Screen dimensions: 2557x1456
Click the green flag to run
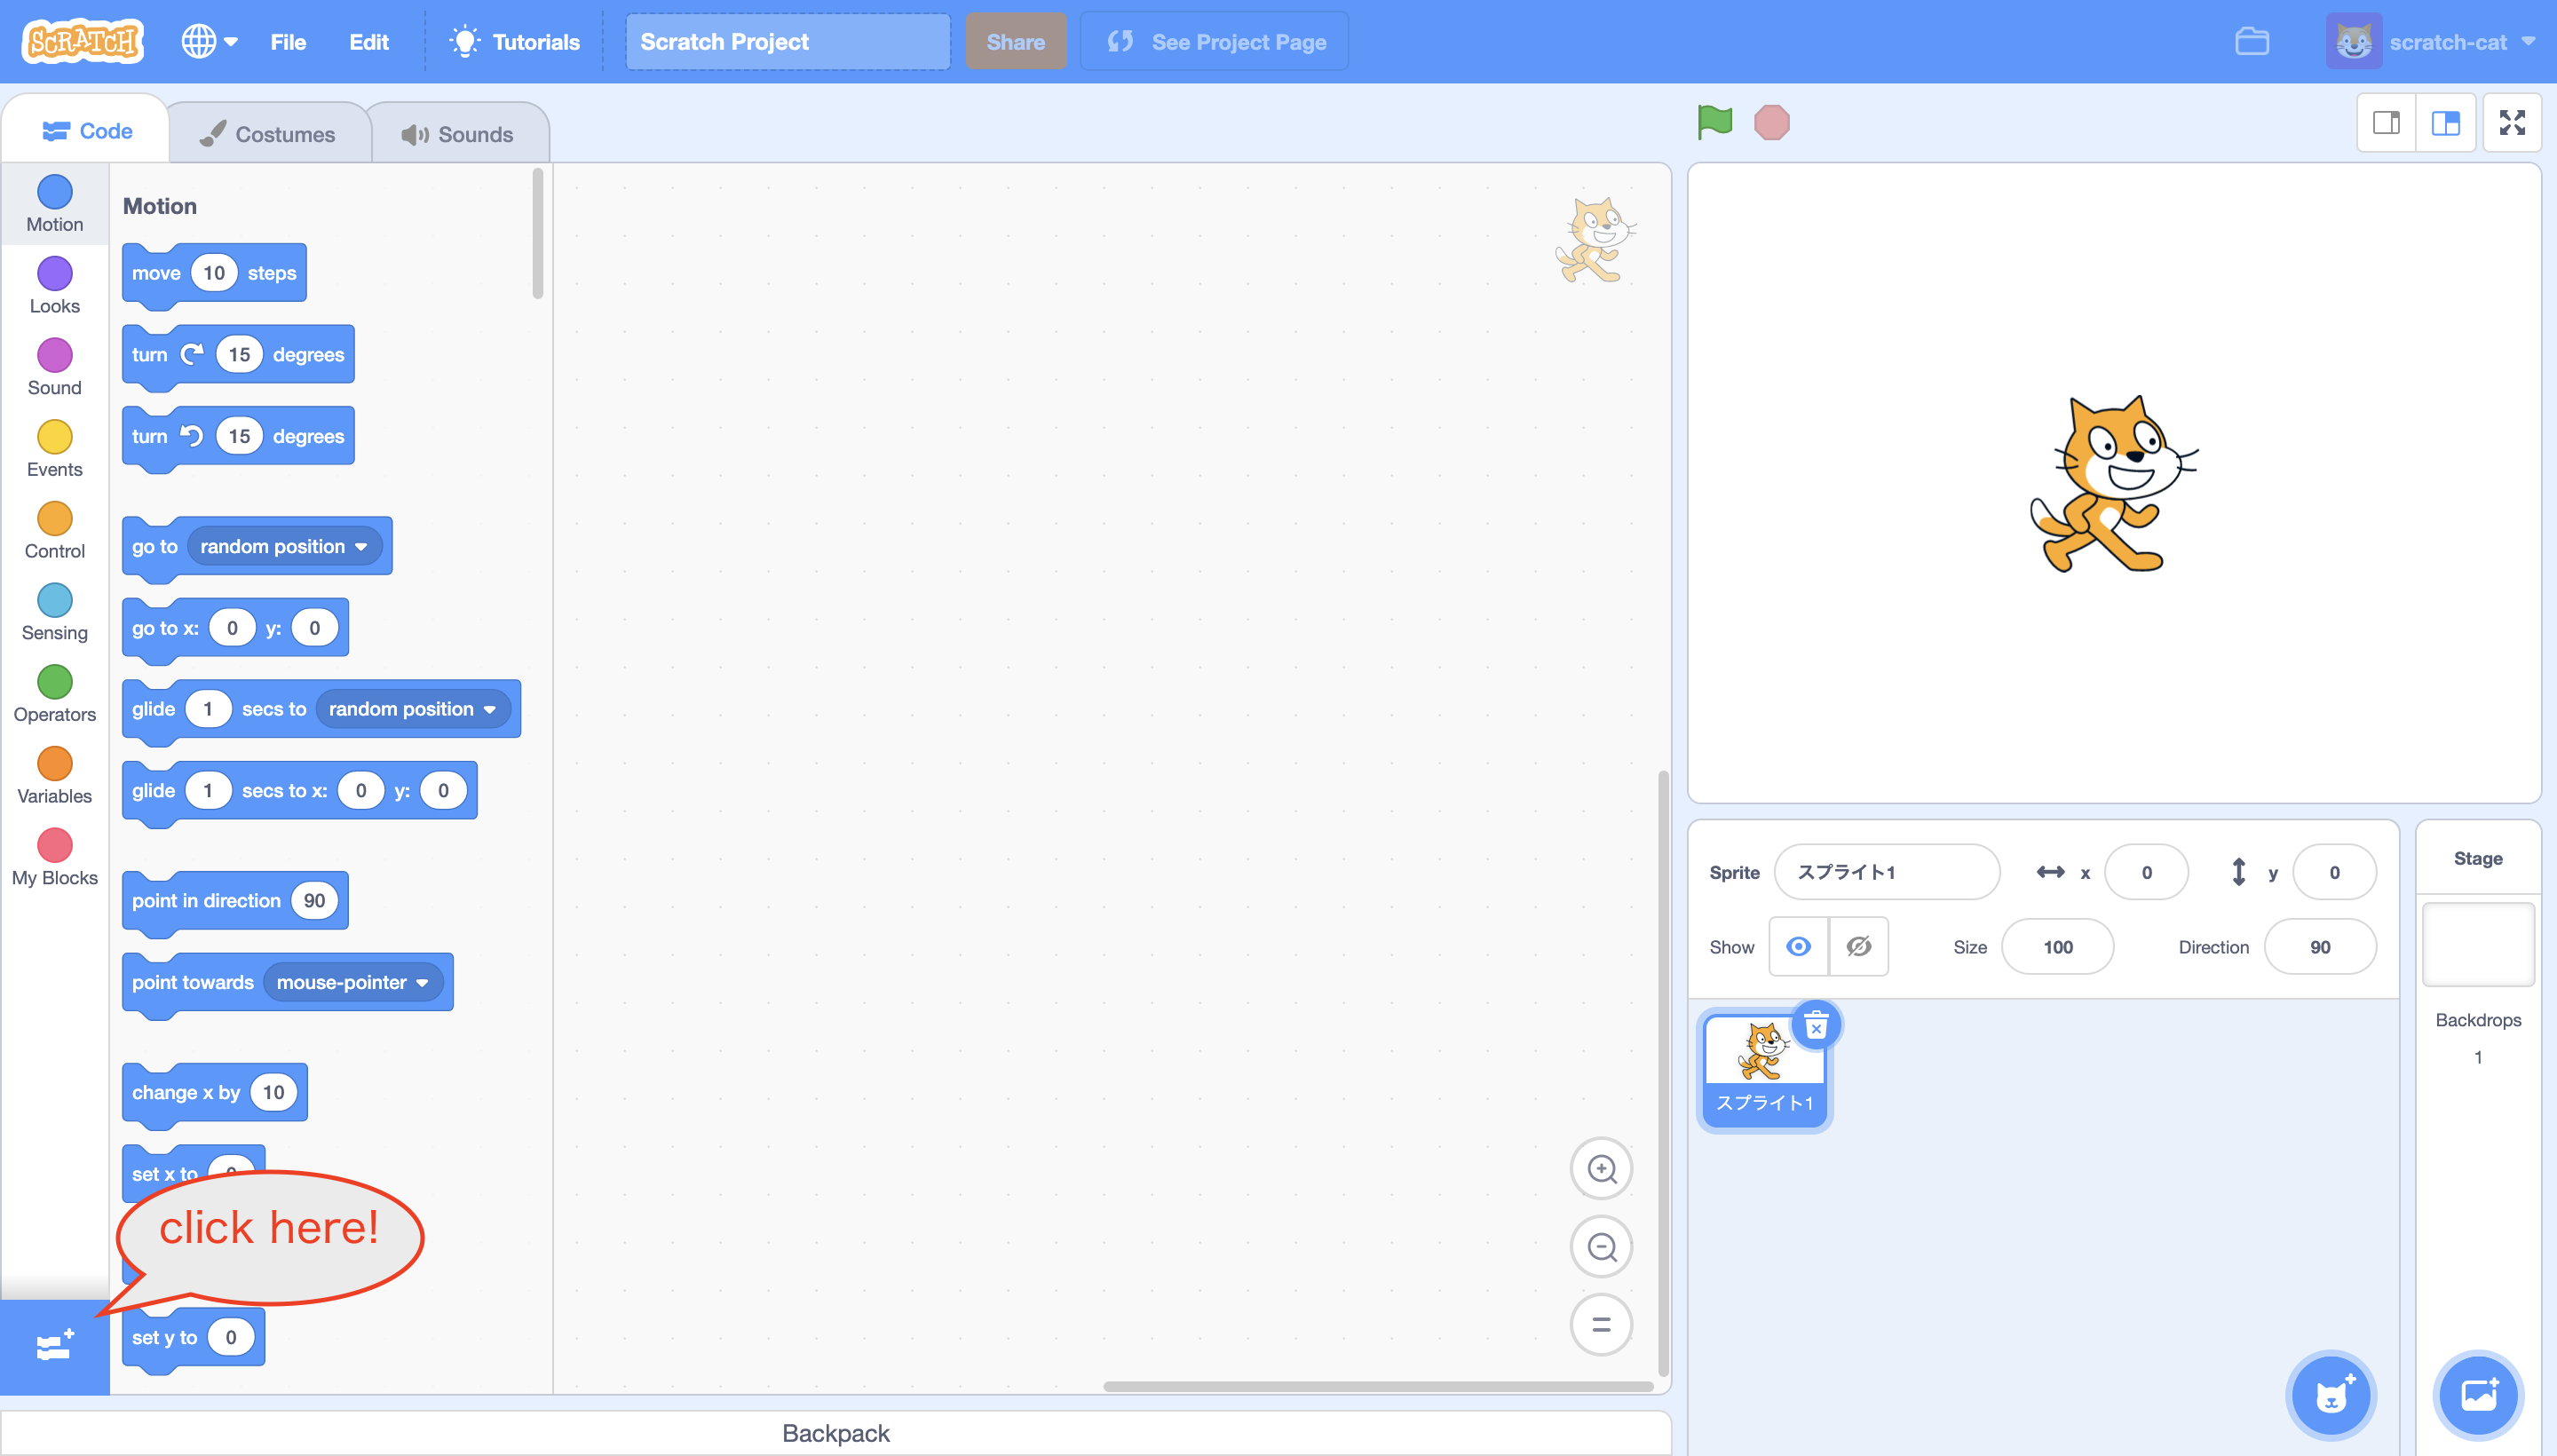pyautogui.click(x=1714, y=122)
